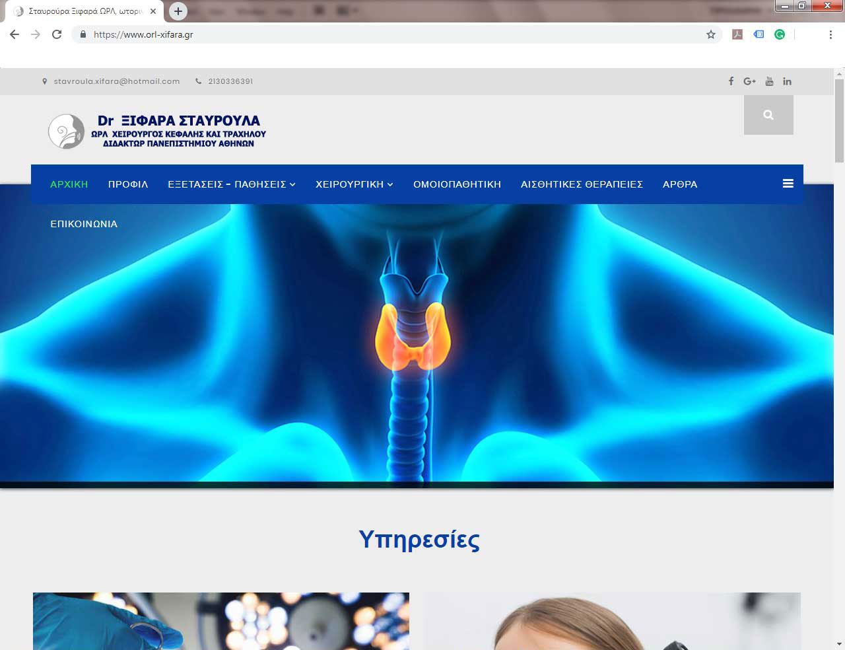Open the hamburger menu in navbar
The image size is (845, 650).
pyautogui.click(x=788, y=184)
